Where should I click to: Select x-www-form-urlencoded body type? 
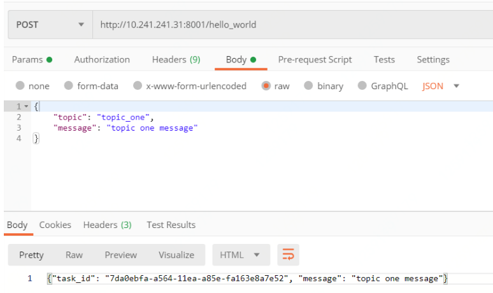[138, 85]
